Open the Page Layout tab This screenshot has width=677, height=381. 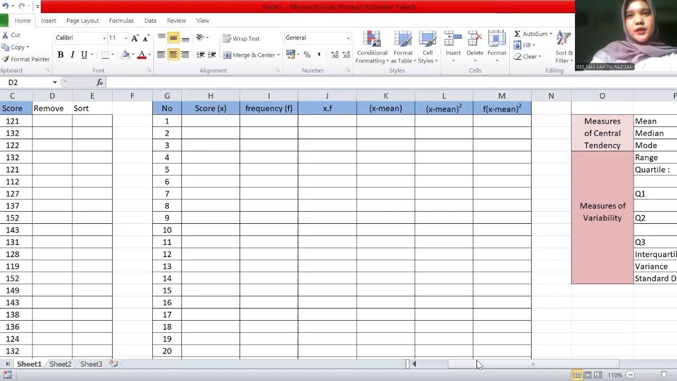83,21
